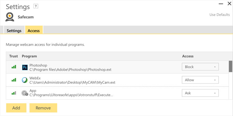233x116 pixels.
Task: Click WebEx's trust level bars icon
Action: [x=14, y=80]
